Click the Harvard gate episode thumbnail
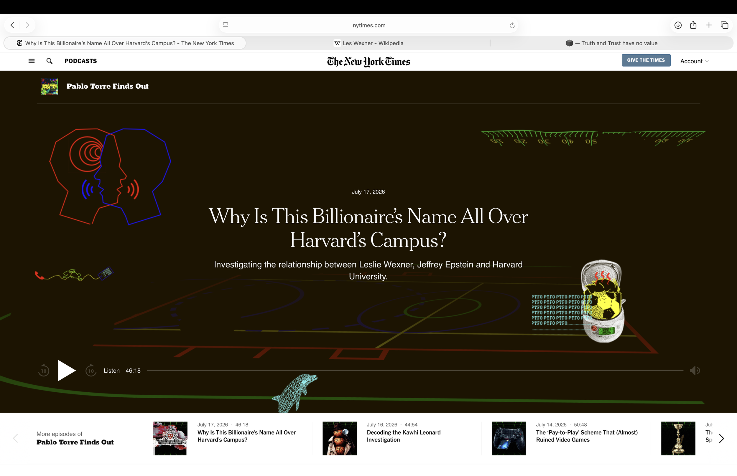The image size is (737, 476). (170, 438)
